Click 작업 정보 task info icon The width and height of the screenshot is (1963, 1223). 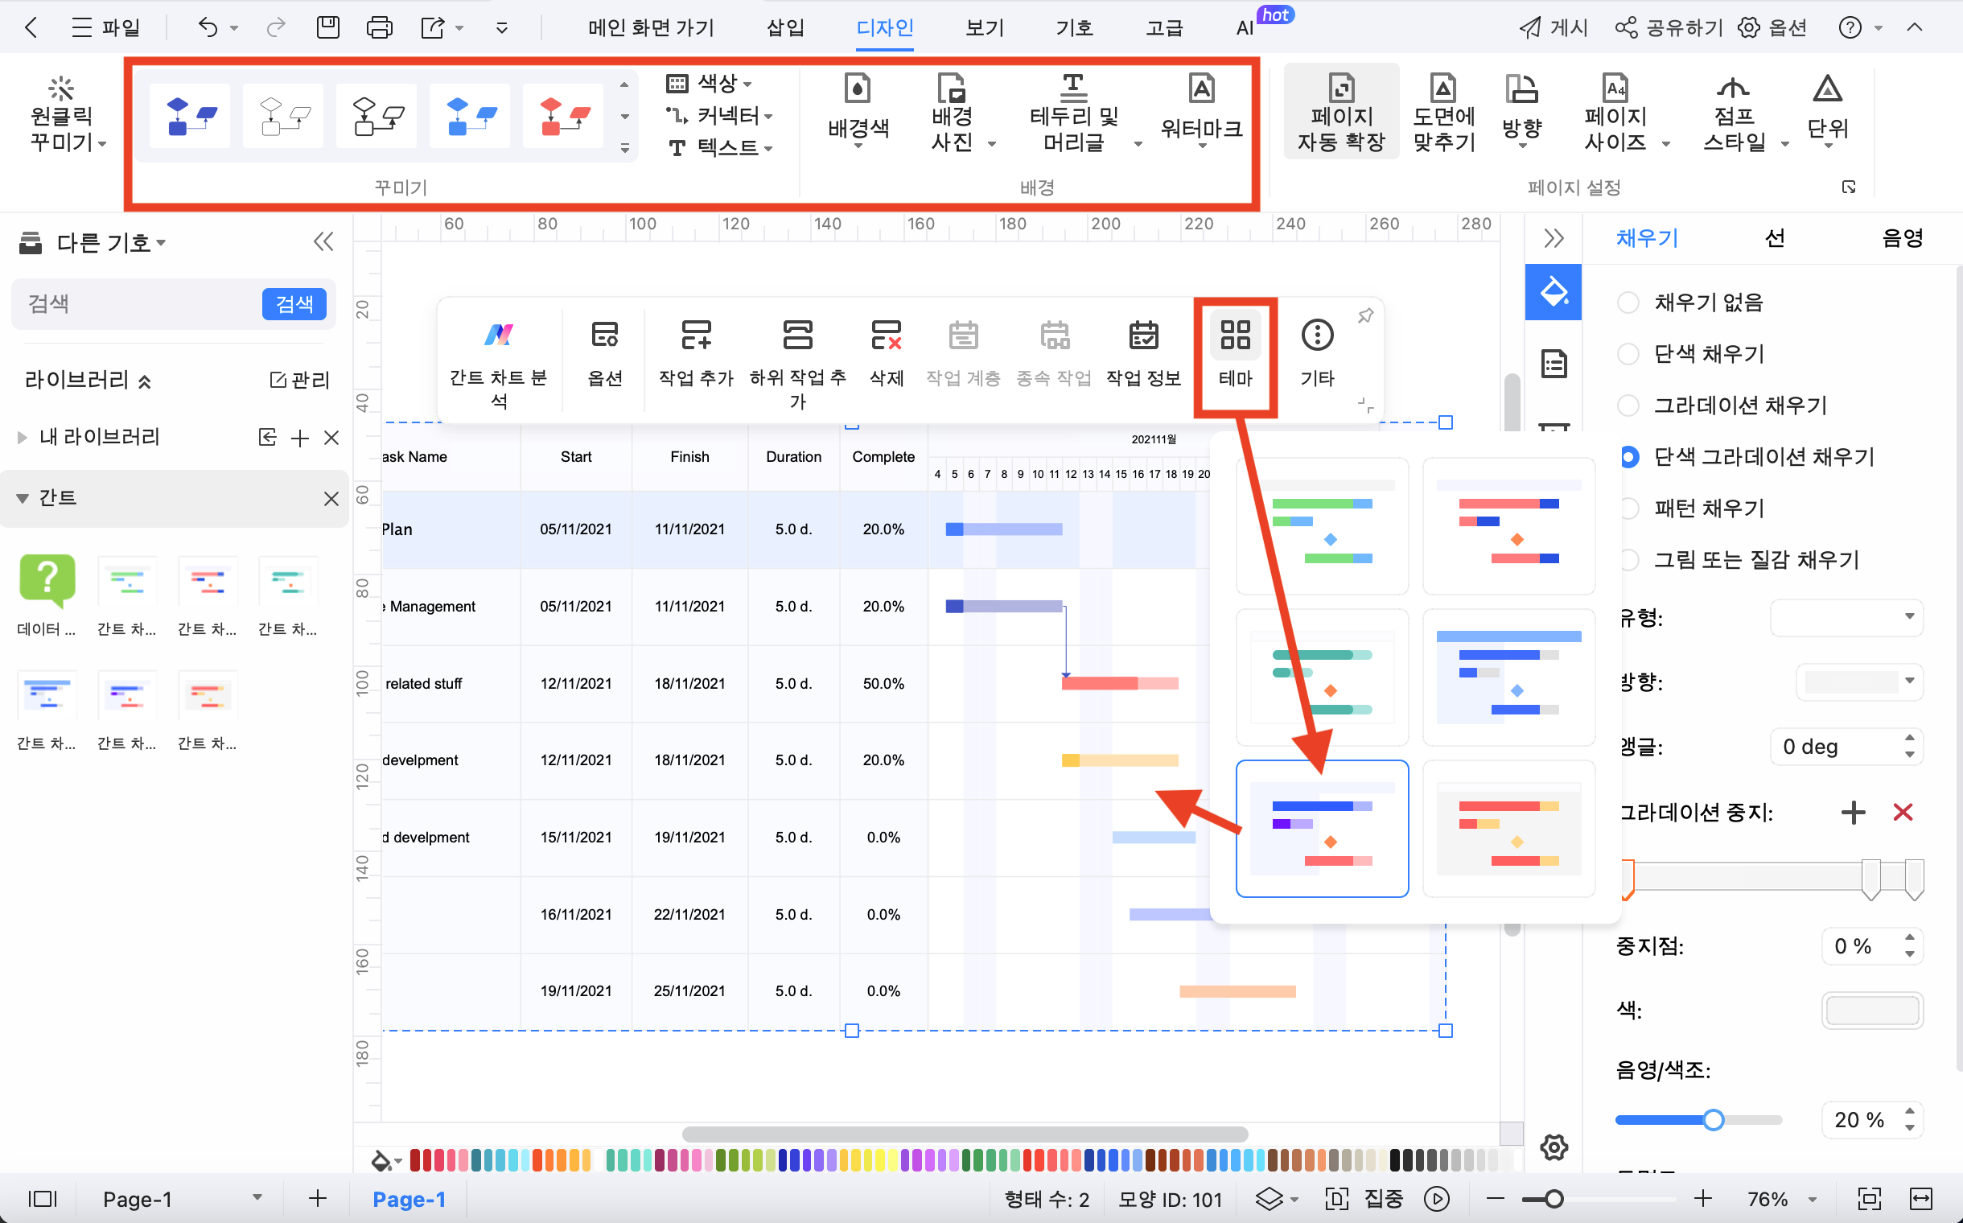click(1144, 353)
